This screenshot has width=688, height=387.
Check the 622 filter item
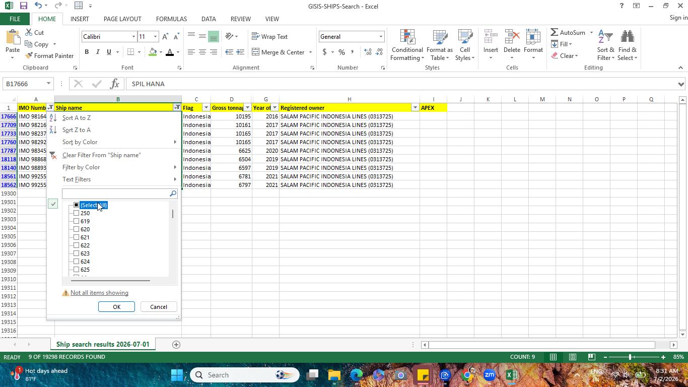tap(76, 245)
